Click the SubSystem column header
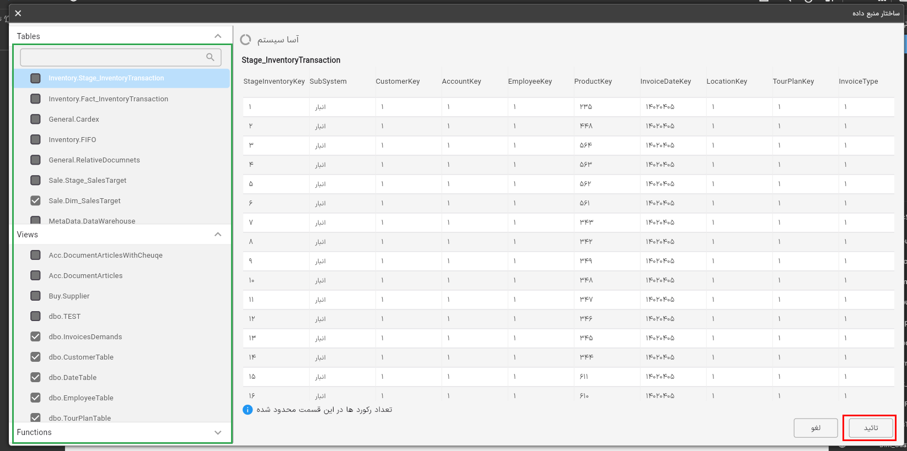 (328, 81)
